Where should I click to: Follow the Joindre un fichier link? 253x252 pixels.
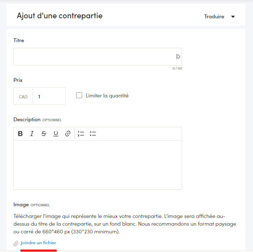[x=38, y=243]
